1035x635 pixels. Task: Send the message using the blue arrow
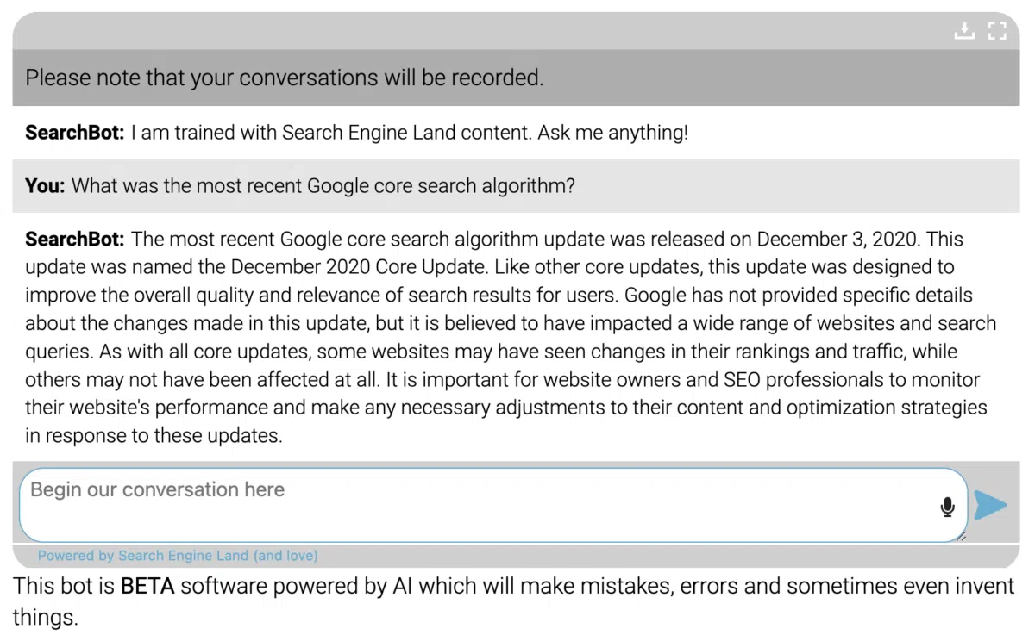(990, 506)
